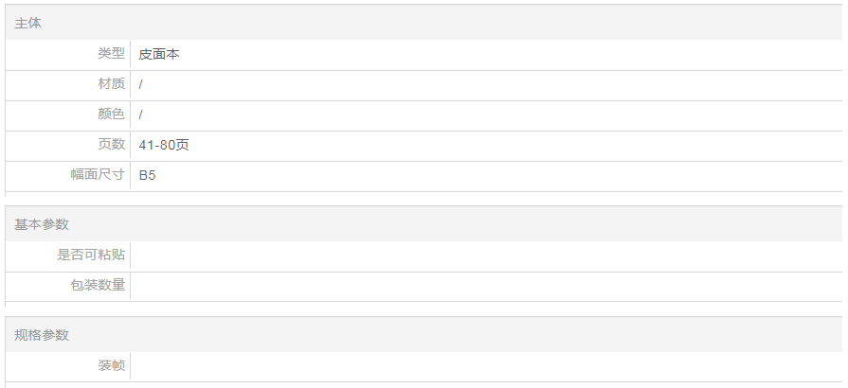This screenshot has height=388, width=848.
Task: Click the 是否可粘贴 label
Action: (91, 255)
